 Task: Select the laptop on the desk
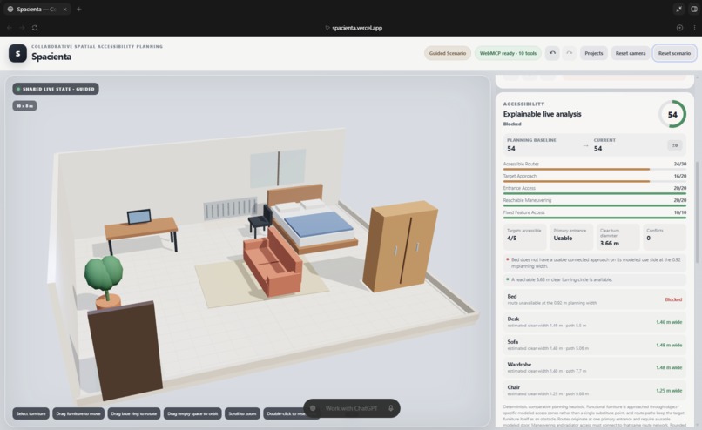click(x=138, y=217)
